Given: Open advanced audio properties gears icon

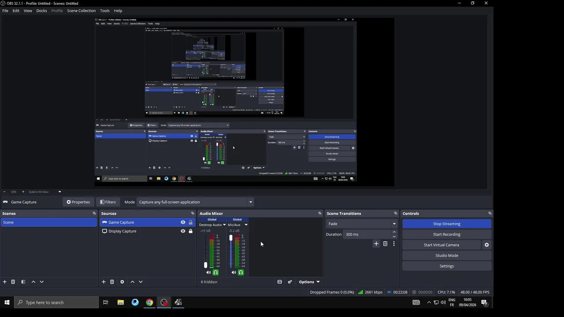Looking at the screenshot, I should 290,282.
